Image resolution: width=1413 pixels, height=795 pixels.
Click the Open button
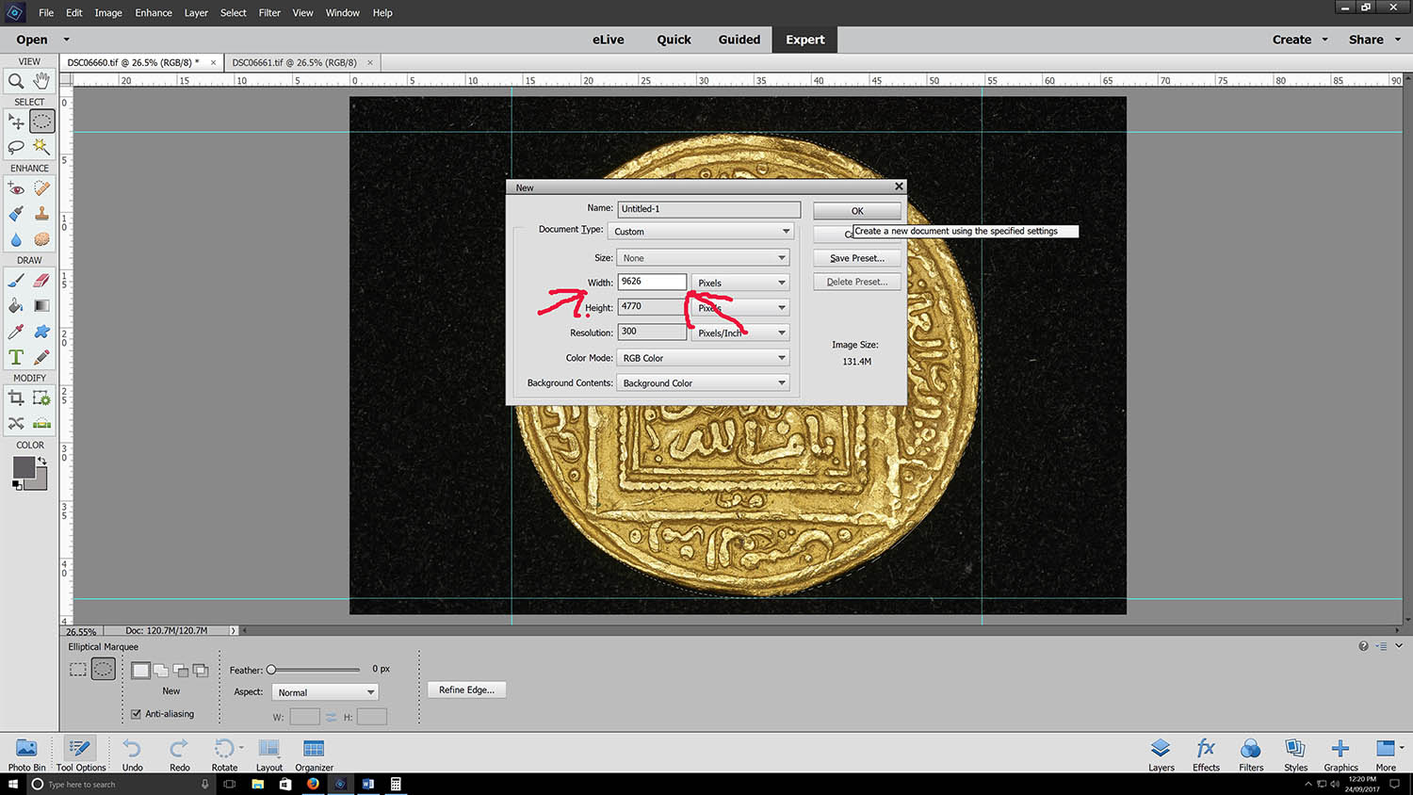(x=32, y=40)
